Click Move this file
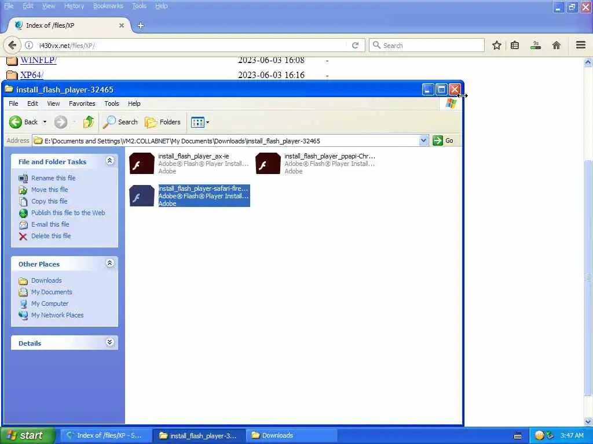This screenshot has width=593, height=444. pos(50,190)
